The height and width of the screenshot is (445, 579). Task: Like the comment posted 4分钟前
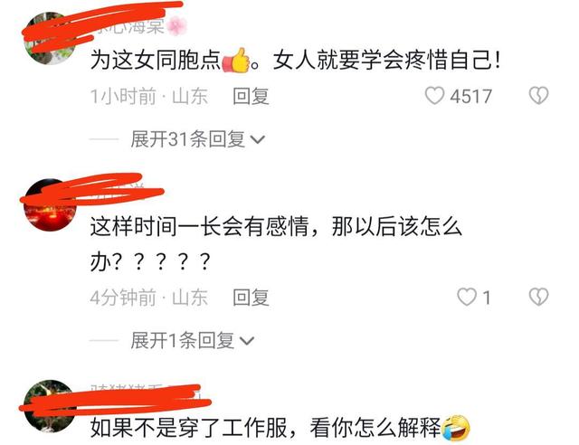pos(467,298)
